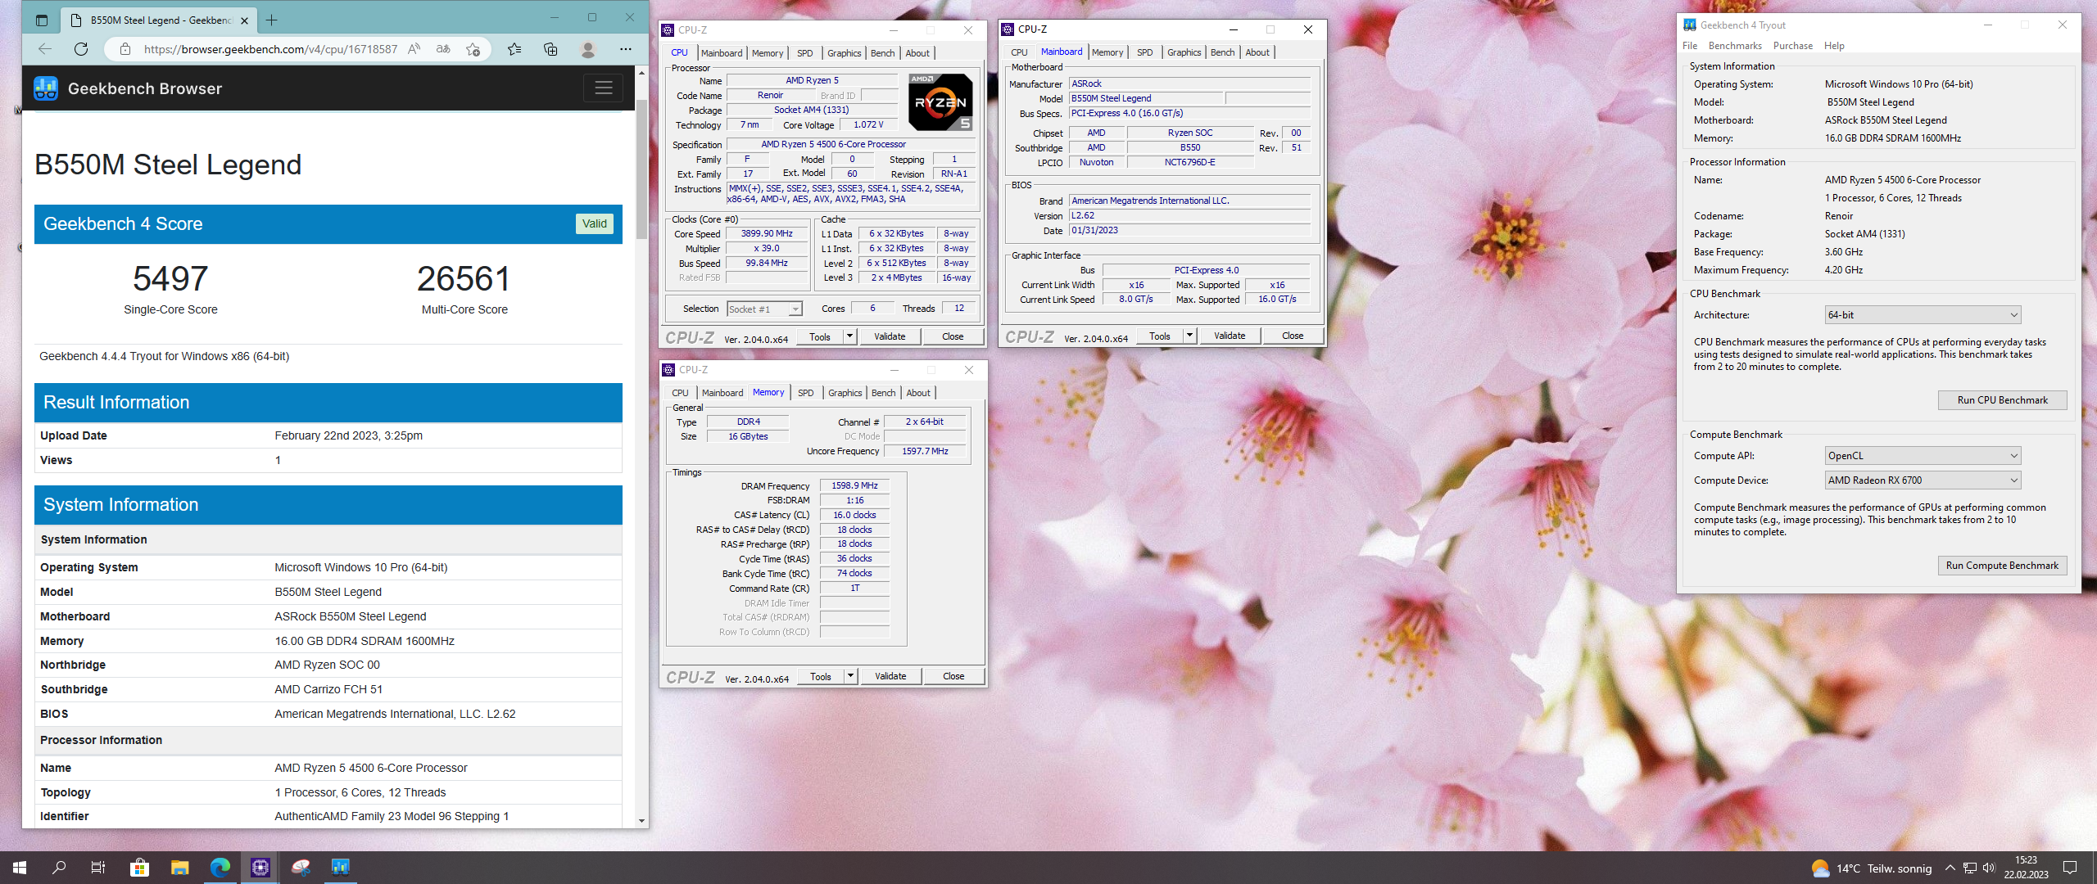The width and height of the screenshot is (2097, 884).
Task: Add this page to favorites star icon
Action: tap(473, 49)
